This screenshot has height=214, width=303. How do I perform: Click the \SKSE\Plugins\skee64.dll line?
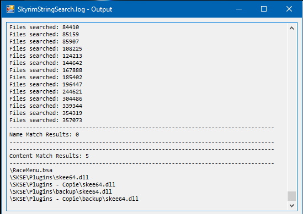click(x=49, y=177)
